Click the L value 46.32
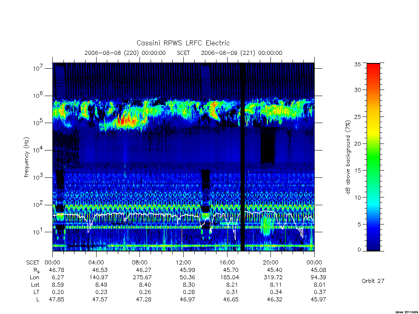The image size is (419, 314). (x=275, y=299)
